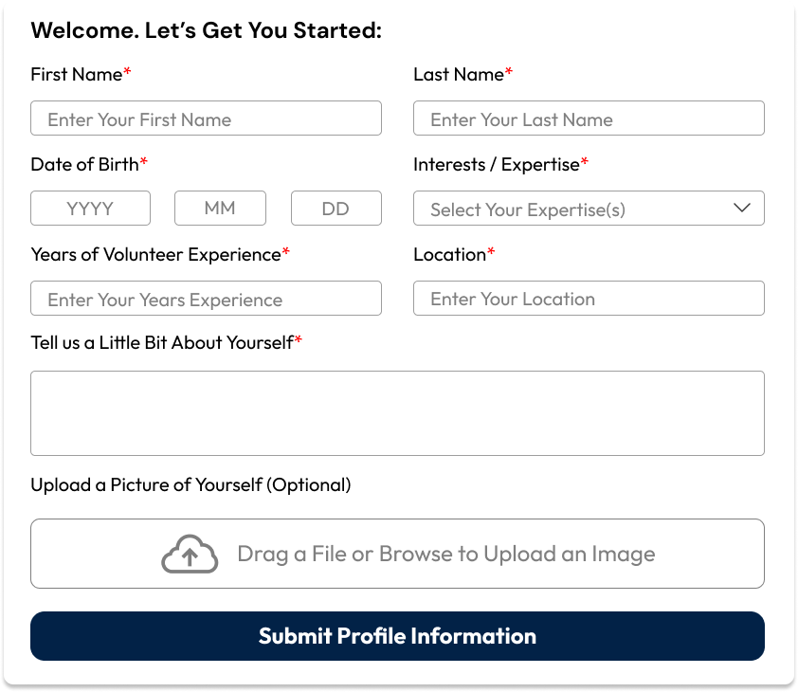Open the Select Your Expertise(s) dropdown
Image resolution: width=798 pixels, height=692 pixels.
point(589,209)
